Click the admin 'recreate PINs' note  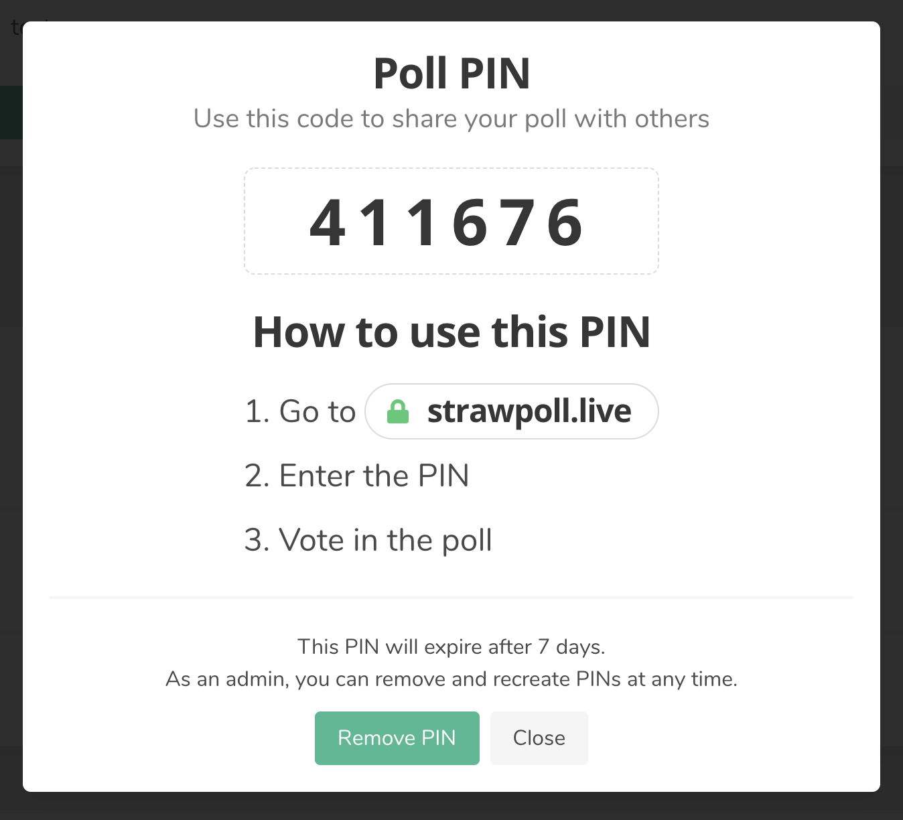pyautogui.click(x=451, y=679)
